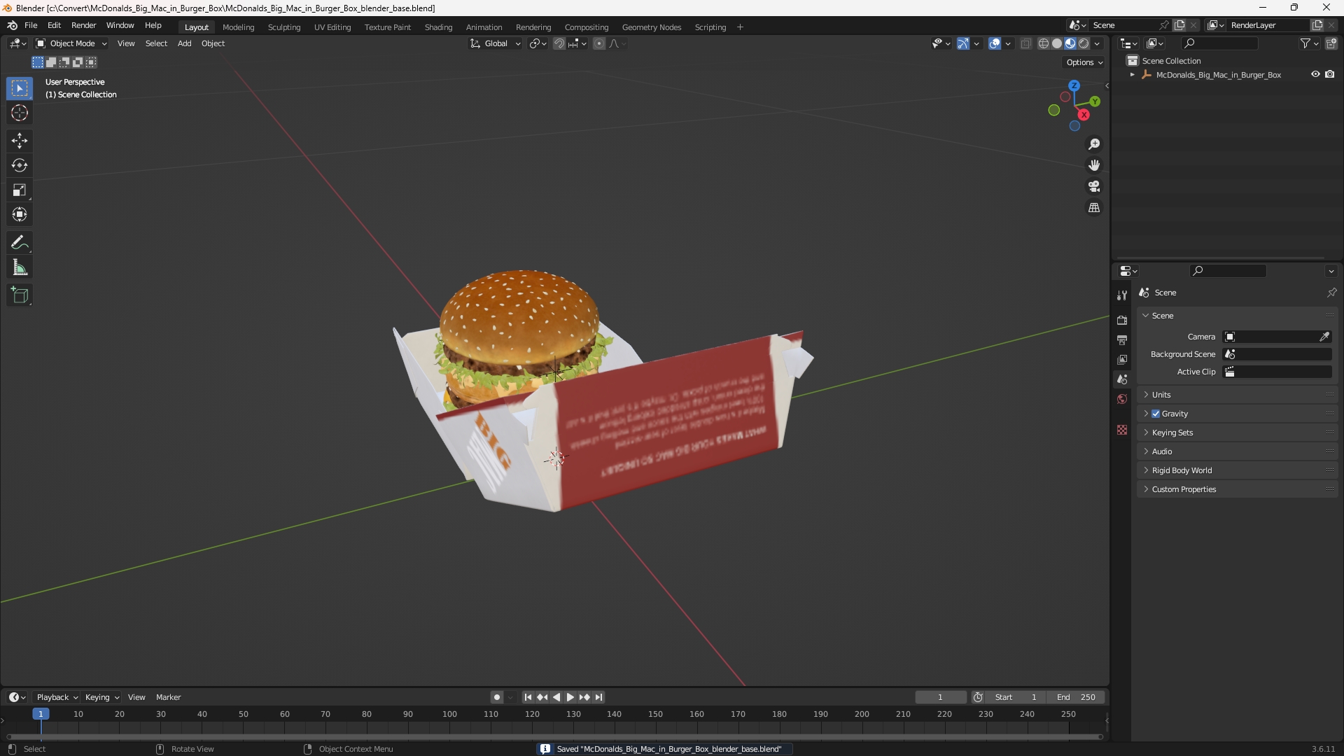Screen dimensions: 1344x756
Task: Play the animation in reverse
Action: tap(556, 697)
